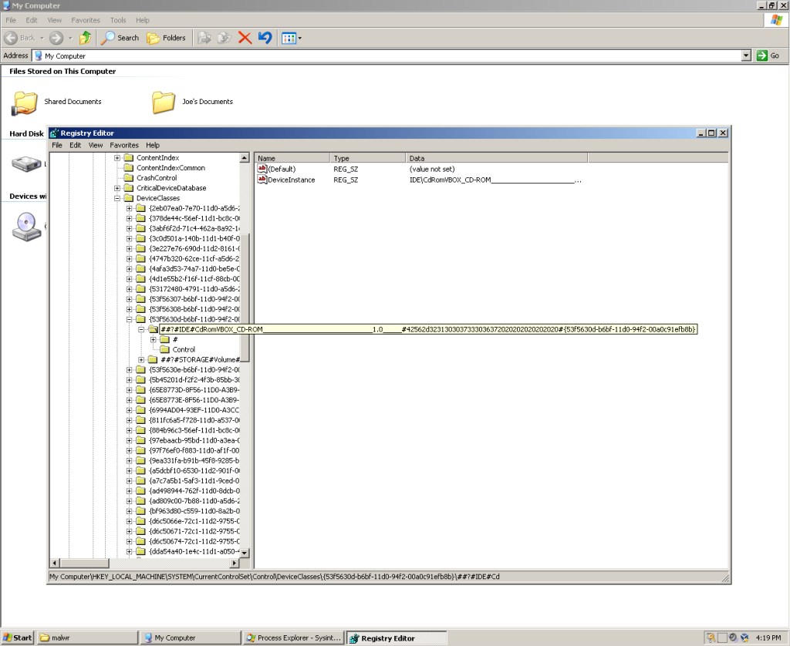Image resolution: width=790 pixels, height=646 pixels.
Task: Click the Start button
Action: pyautogui.click(x=16, y=638)
